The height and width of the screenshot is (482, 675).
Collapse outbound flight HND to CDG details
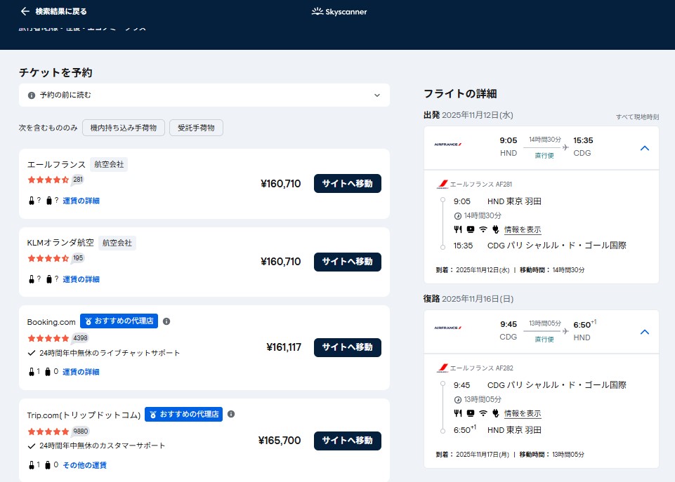(x=644, y=148)
